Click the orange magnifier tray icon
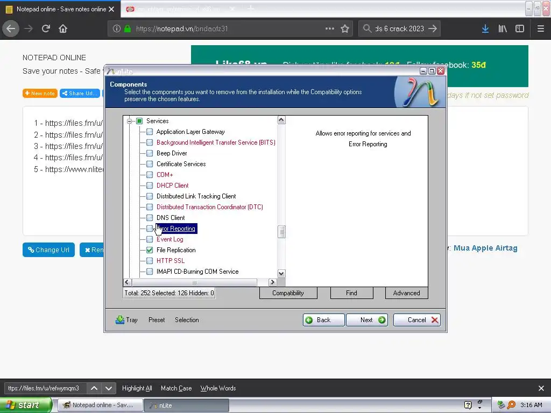The image size is (551, 413). [511, 405]
